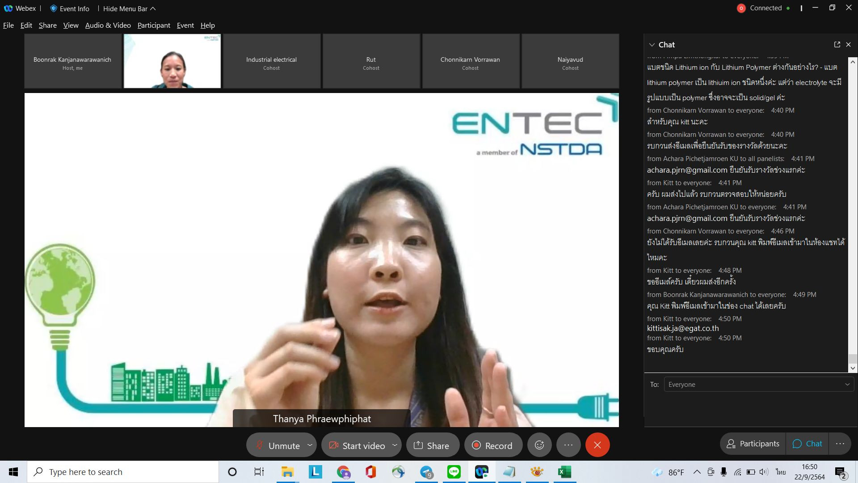Screen dimensions: 858x483
Task: Open Cortana circle icon in taskbar
Action: 232,472
